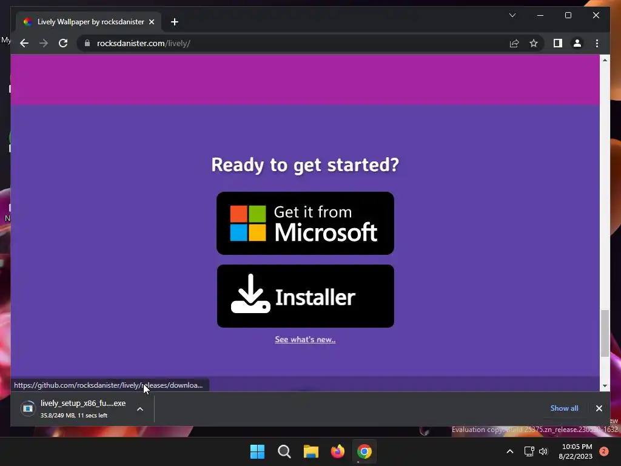The image size is (621, 466).
Task: Open File Explorer from taskbar
Action: (311, 451)
